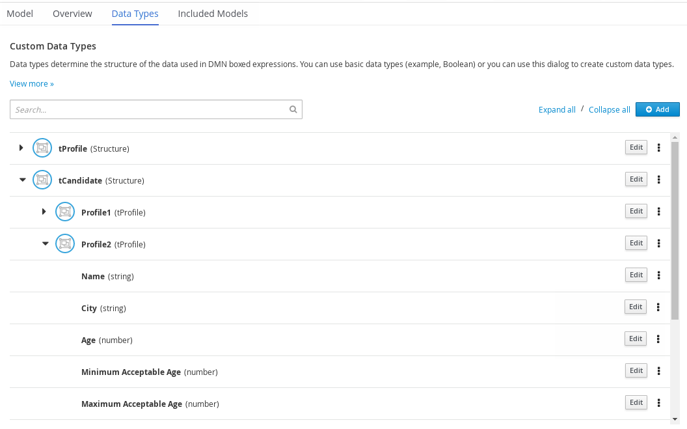Viewport: 687px width, 429px height.
Task: Focus the data type search field
Action: click(x=150, y=109)
